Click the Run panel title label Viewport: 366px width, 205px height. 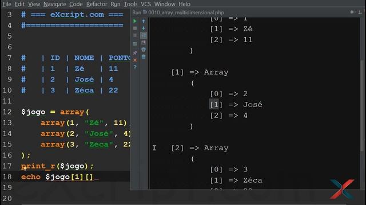[x=137, y=13]
